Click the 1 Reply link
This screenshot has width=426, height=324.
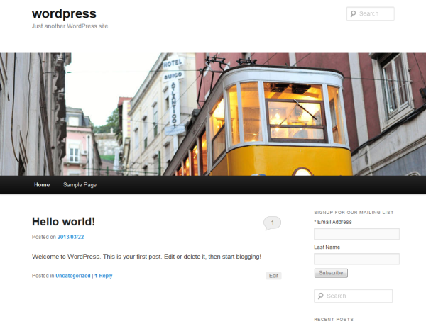(104, 276)
